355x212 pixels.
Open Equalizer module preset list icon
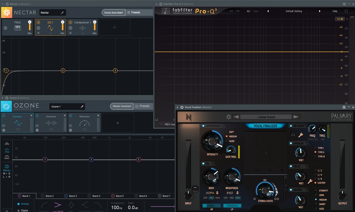pyautogui.click(x=4, y=126)
